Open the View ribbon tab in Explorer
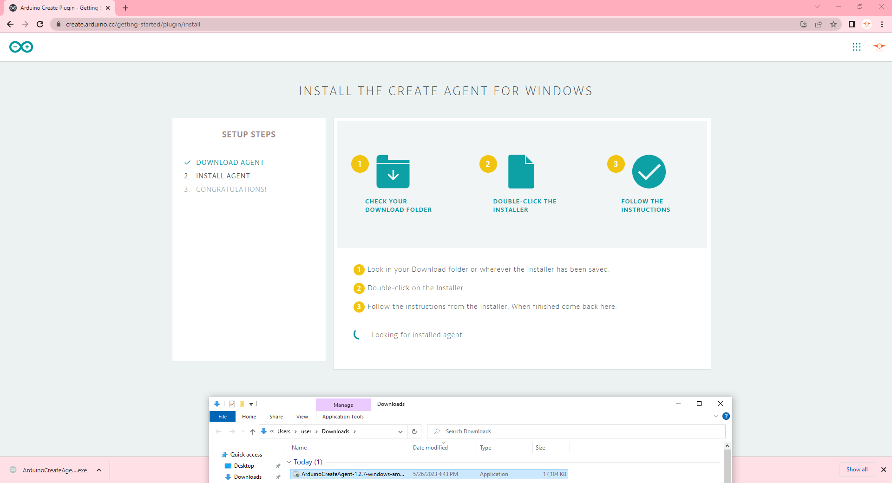 [x=302, y=417]
